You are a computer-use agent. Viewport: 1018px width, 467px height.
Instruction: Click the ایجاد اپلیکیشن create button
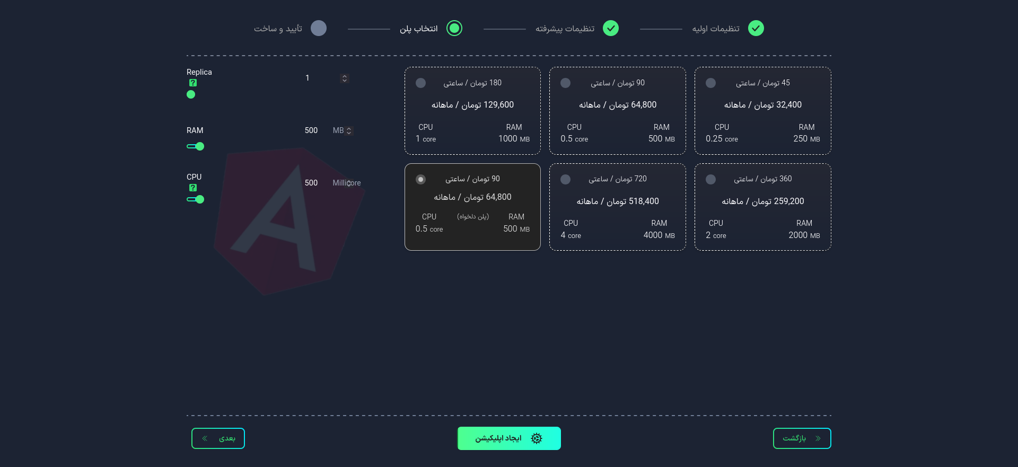tap(509, 438)
